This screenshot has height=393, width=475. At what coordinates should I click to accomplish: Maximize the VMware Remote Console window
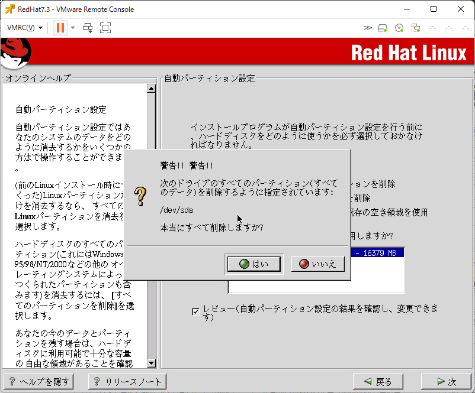coord(434,9)
